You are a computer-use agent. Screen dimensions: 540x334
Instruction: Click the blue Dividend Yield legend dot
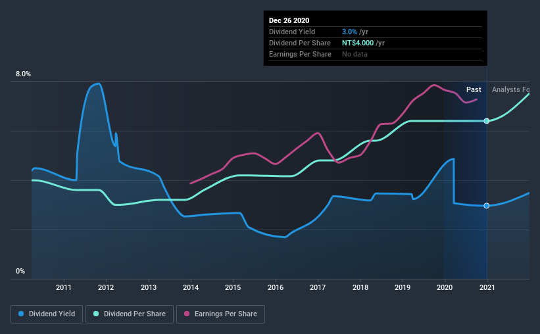[21, 314]
